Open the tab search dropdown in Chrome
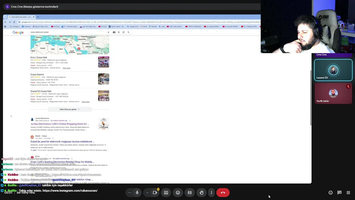355x200 pixels. [5, 17]
